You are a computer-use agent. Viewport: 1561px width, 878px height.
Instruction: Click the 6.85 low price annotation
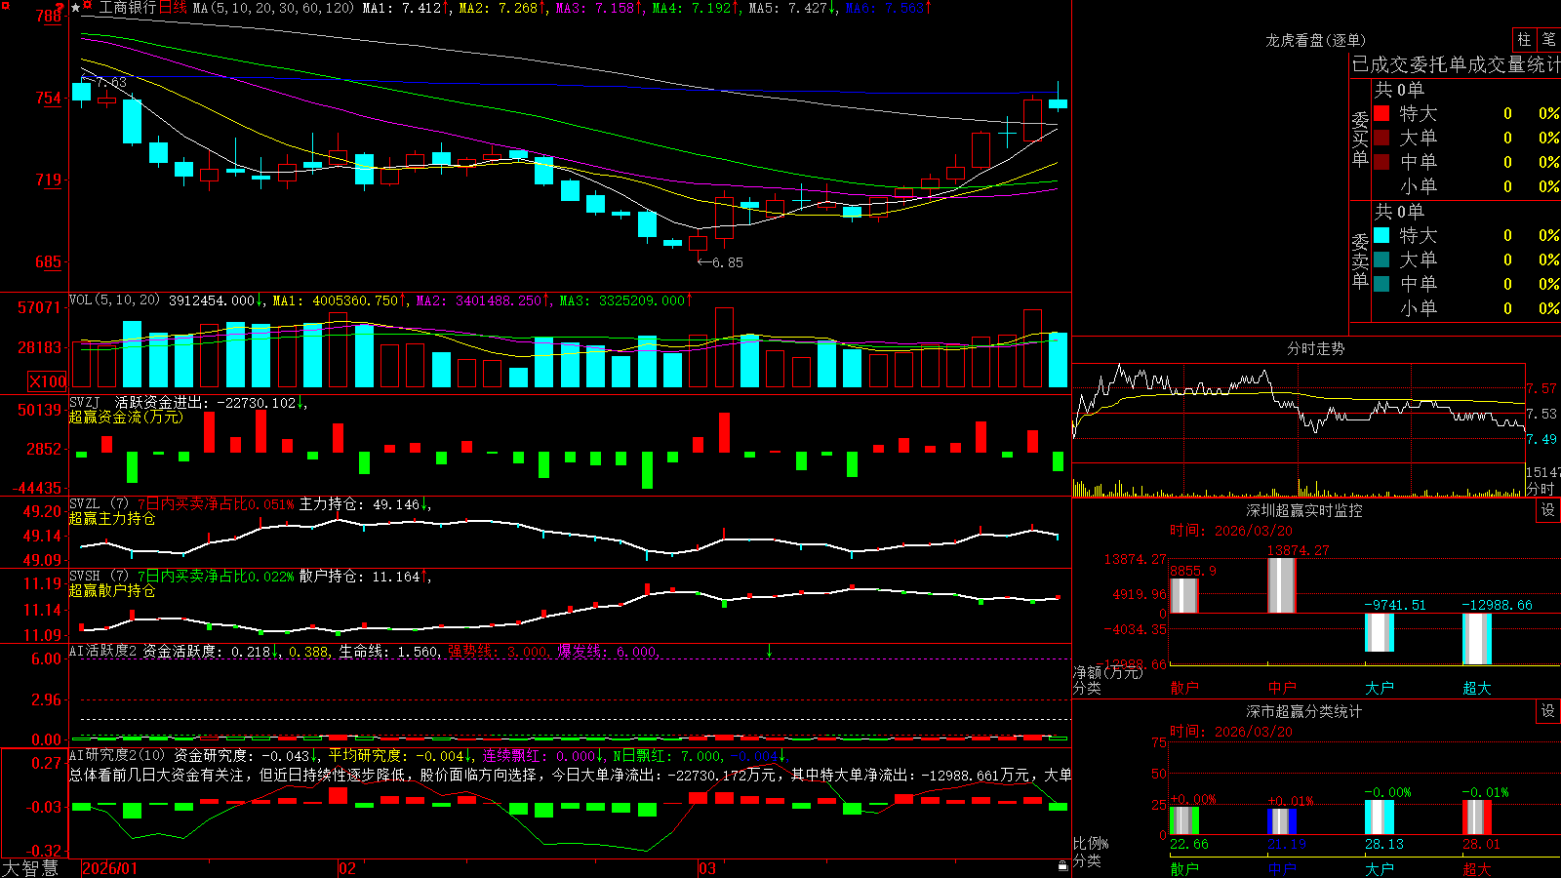[x=720, y=262]
